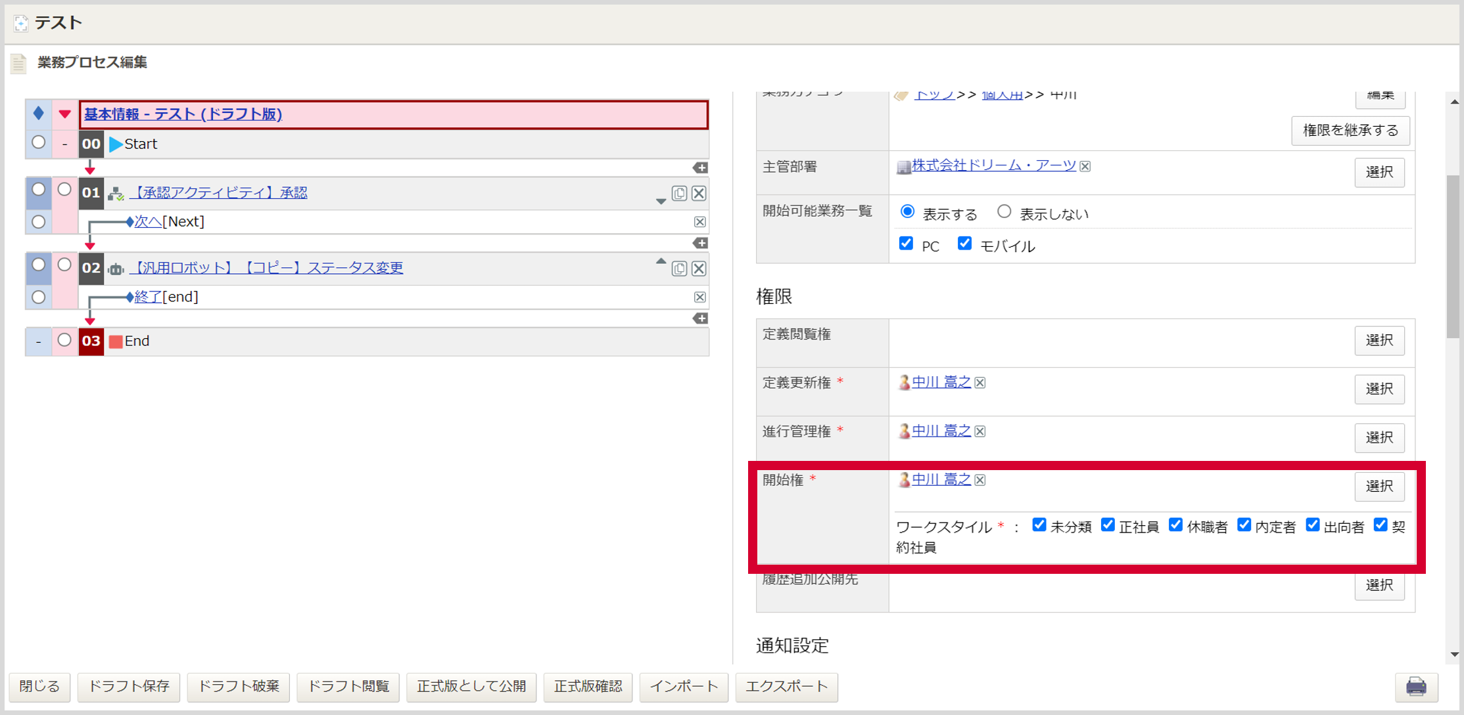Open the 終了 transition link
Viewport: 1464px width, 715px height.
point(148,297)
